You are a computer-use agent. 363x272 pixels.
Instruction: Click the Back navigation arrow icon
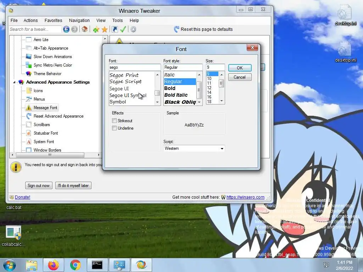coord(66,29)
